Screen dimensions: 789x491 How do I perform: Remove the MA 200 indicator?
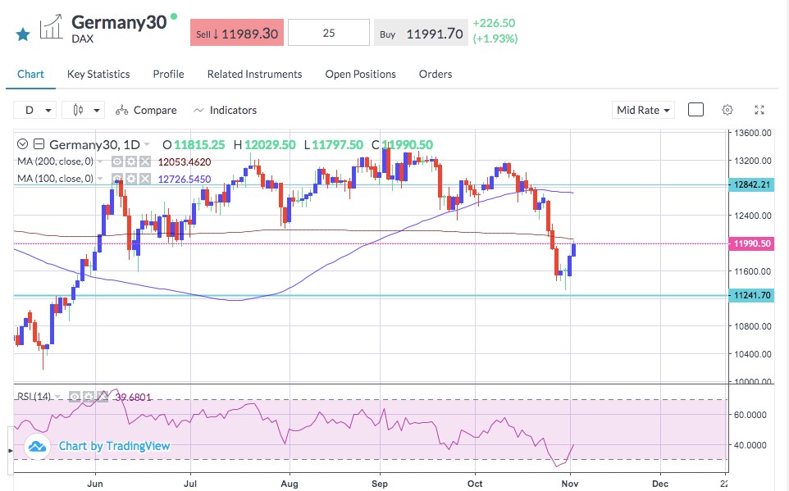pyautogui.click(x=145, y=161)
